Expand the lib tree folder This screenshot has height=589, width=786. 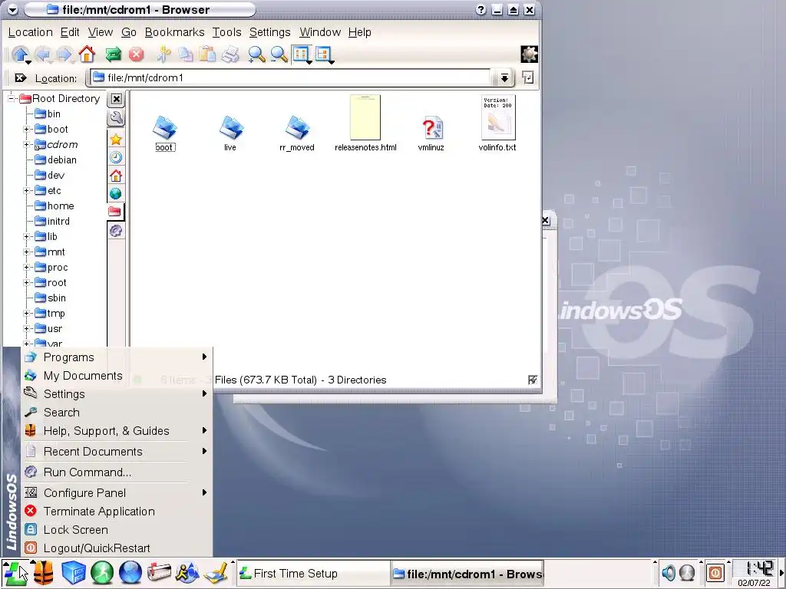(26, 237)
